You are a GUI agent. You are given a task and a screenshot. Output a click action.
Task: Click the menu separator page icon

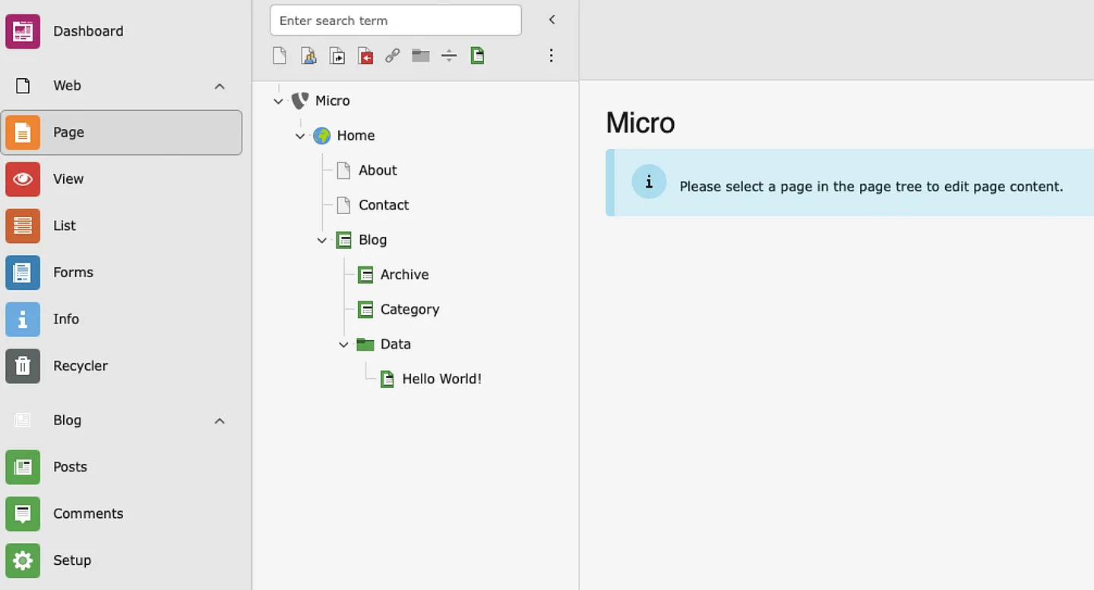pos(449,55)
